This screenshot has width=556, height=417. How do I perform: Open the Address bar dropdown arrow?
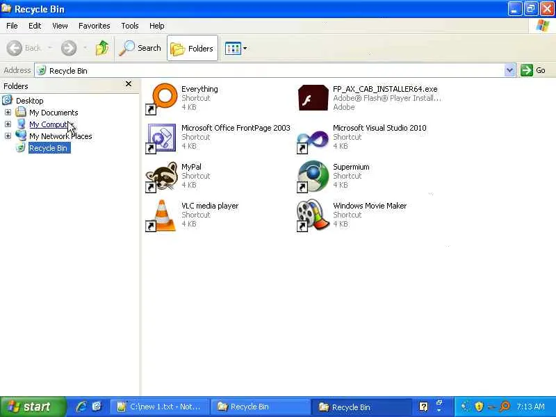[509, 70]
